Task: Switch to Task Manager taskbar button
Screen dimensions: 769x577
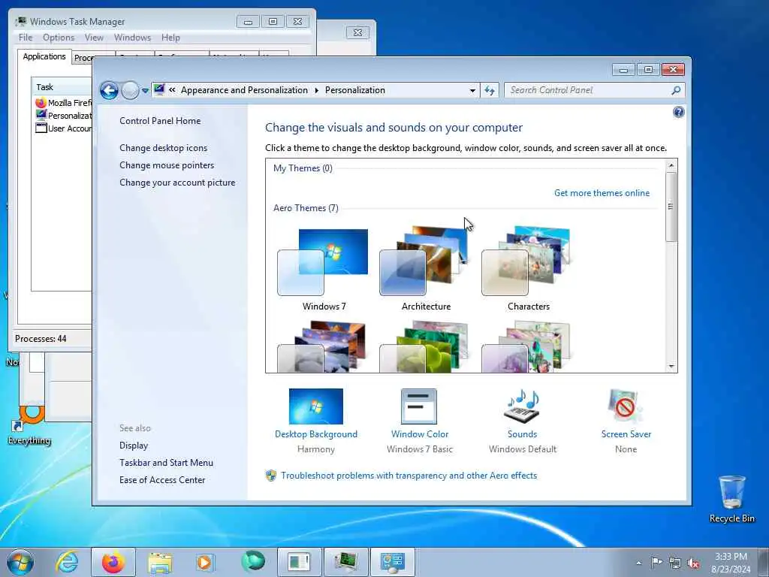Action: pos(345,562)
